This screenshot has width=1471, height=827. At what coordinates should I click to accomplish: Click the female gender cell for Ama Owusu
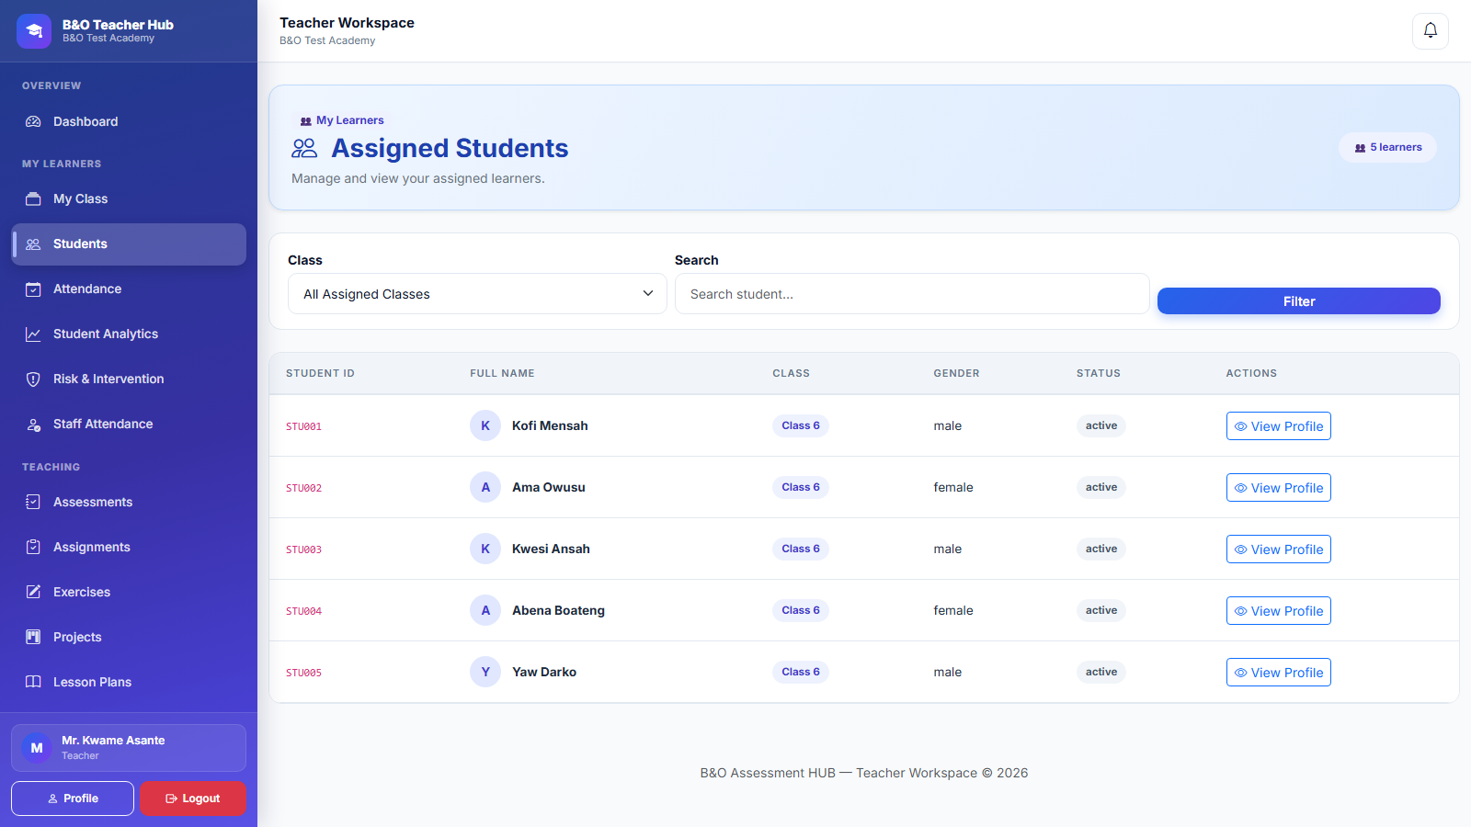click(953, 487)
